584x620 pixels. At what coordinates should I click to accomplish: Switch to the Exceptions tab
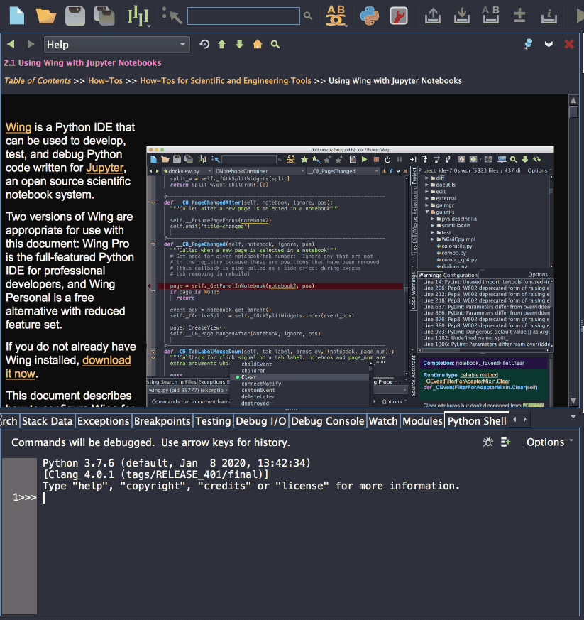pos(103,421)
